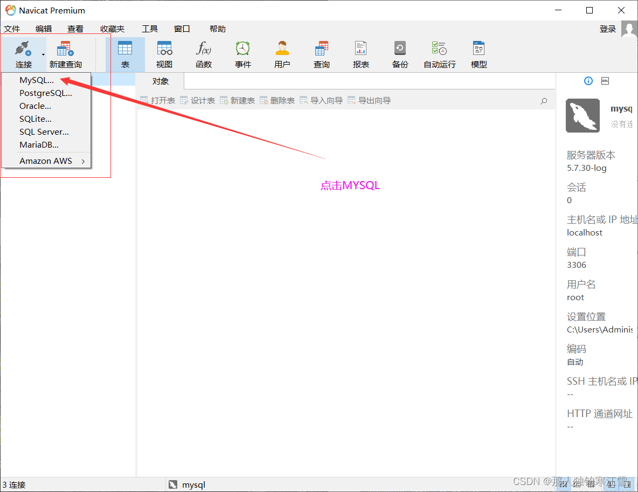Click the 导出向导 export wizard button
638x492 pixels.
[369, 101]
